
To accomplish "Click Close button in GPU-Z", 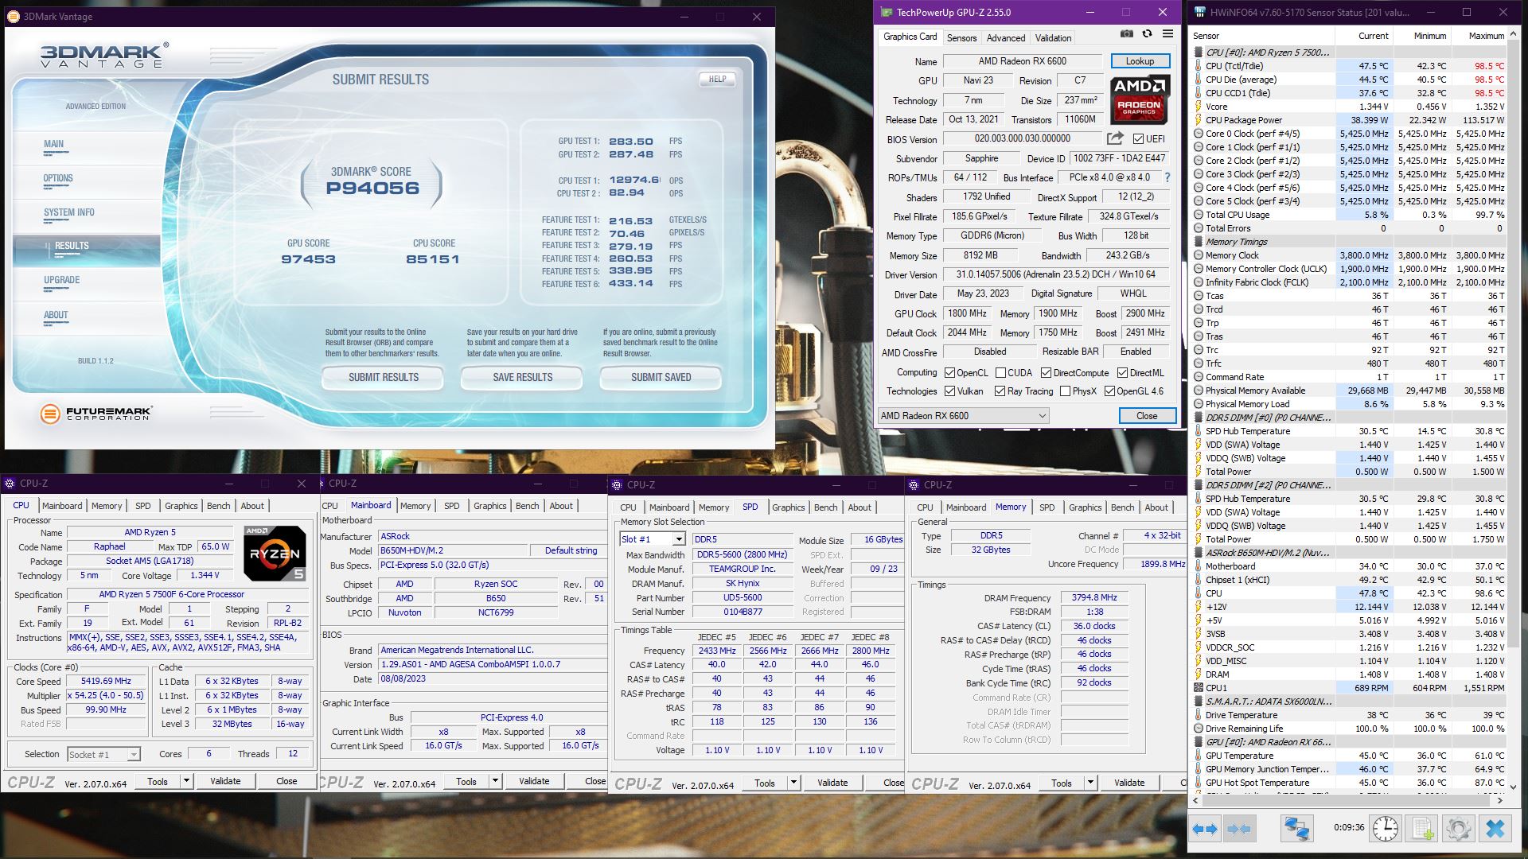I will 1147,416.
